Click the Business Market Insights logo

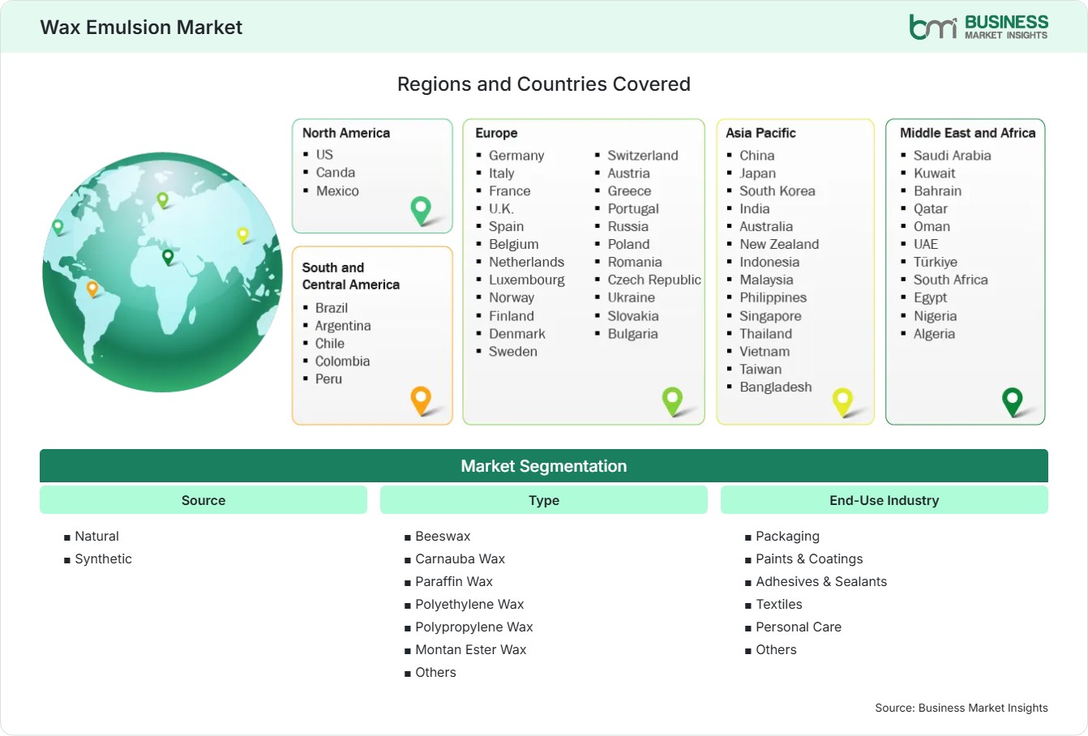(978, 27)
